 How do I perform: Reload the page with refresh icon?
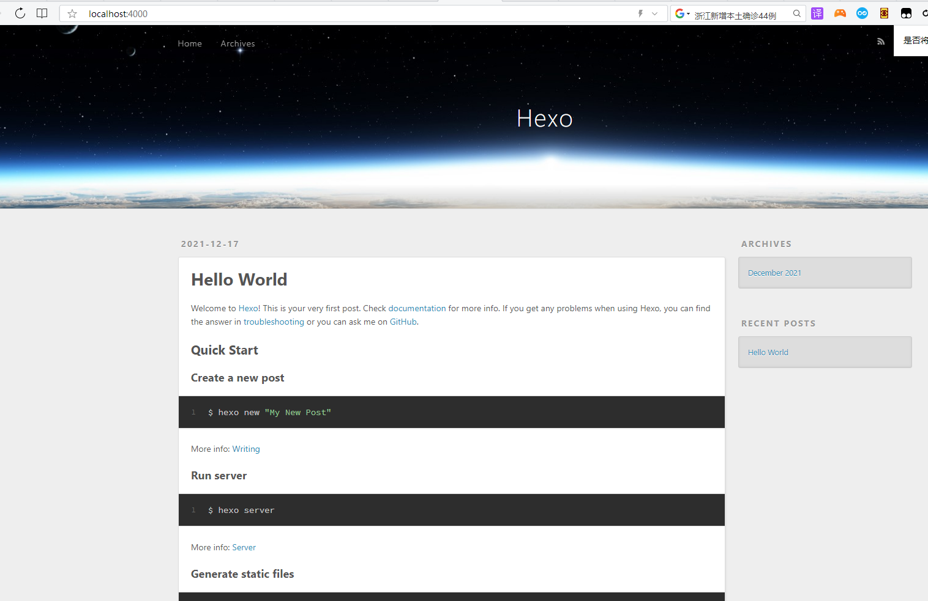pos(20,13)
